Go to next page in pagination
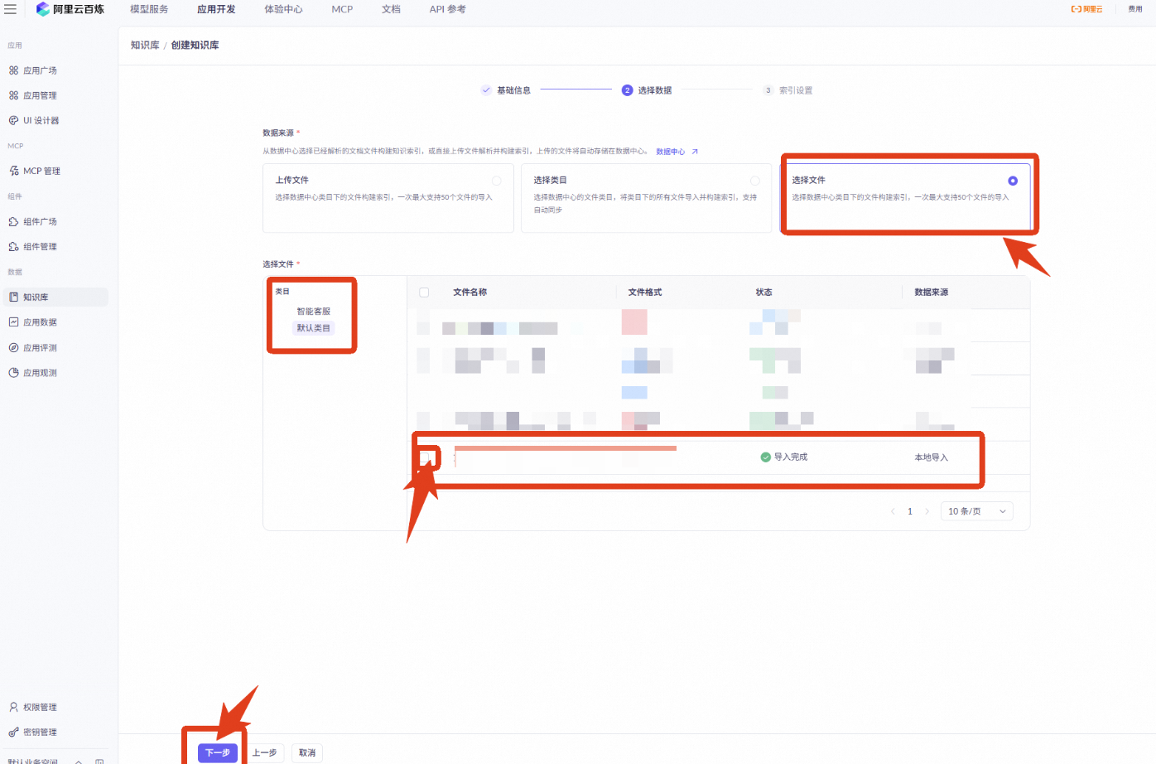The height and width of the screenshot is (764, 1156). pos(927,511)
